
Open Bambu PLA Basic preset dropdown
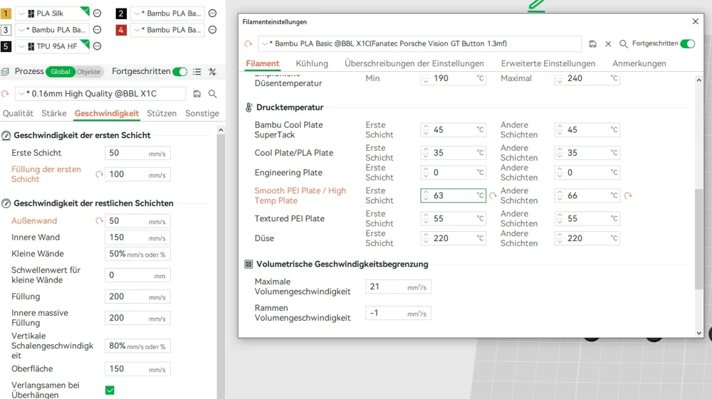419,43
